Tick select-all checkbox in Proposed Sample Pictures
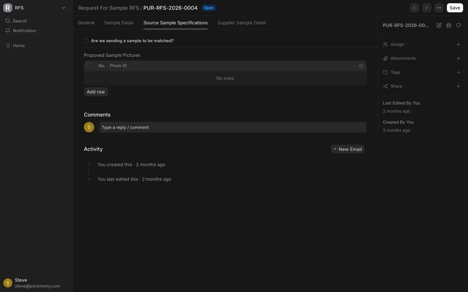 point(89,65)
